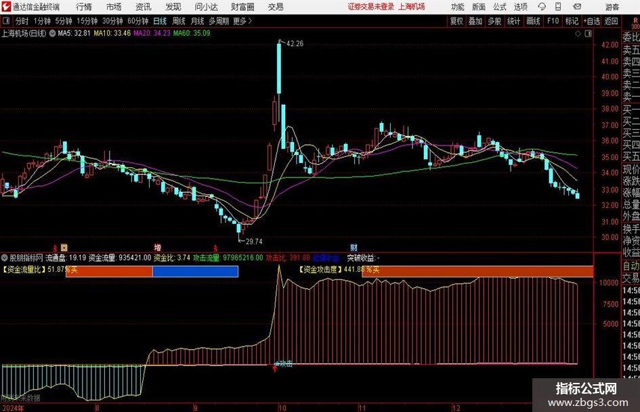Open the 财富圈 menu
The image size is (640, 412).
(242, 7)
